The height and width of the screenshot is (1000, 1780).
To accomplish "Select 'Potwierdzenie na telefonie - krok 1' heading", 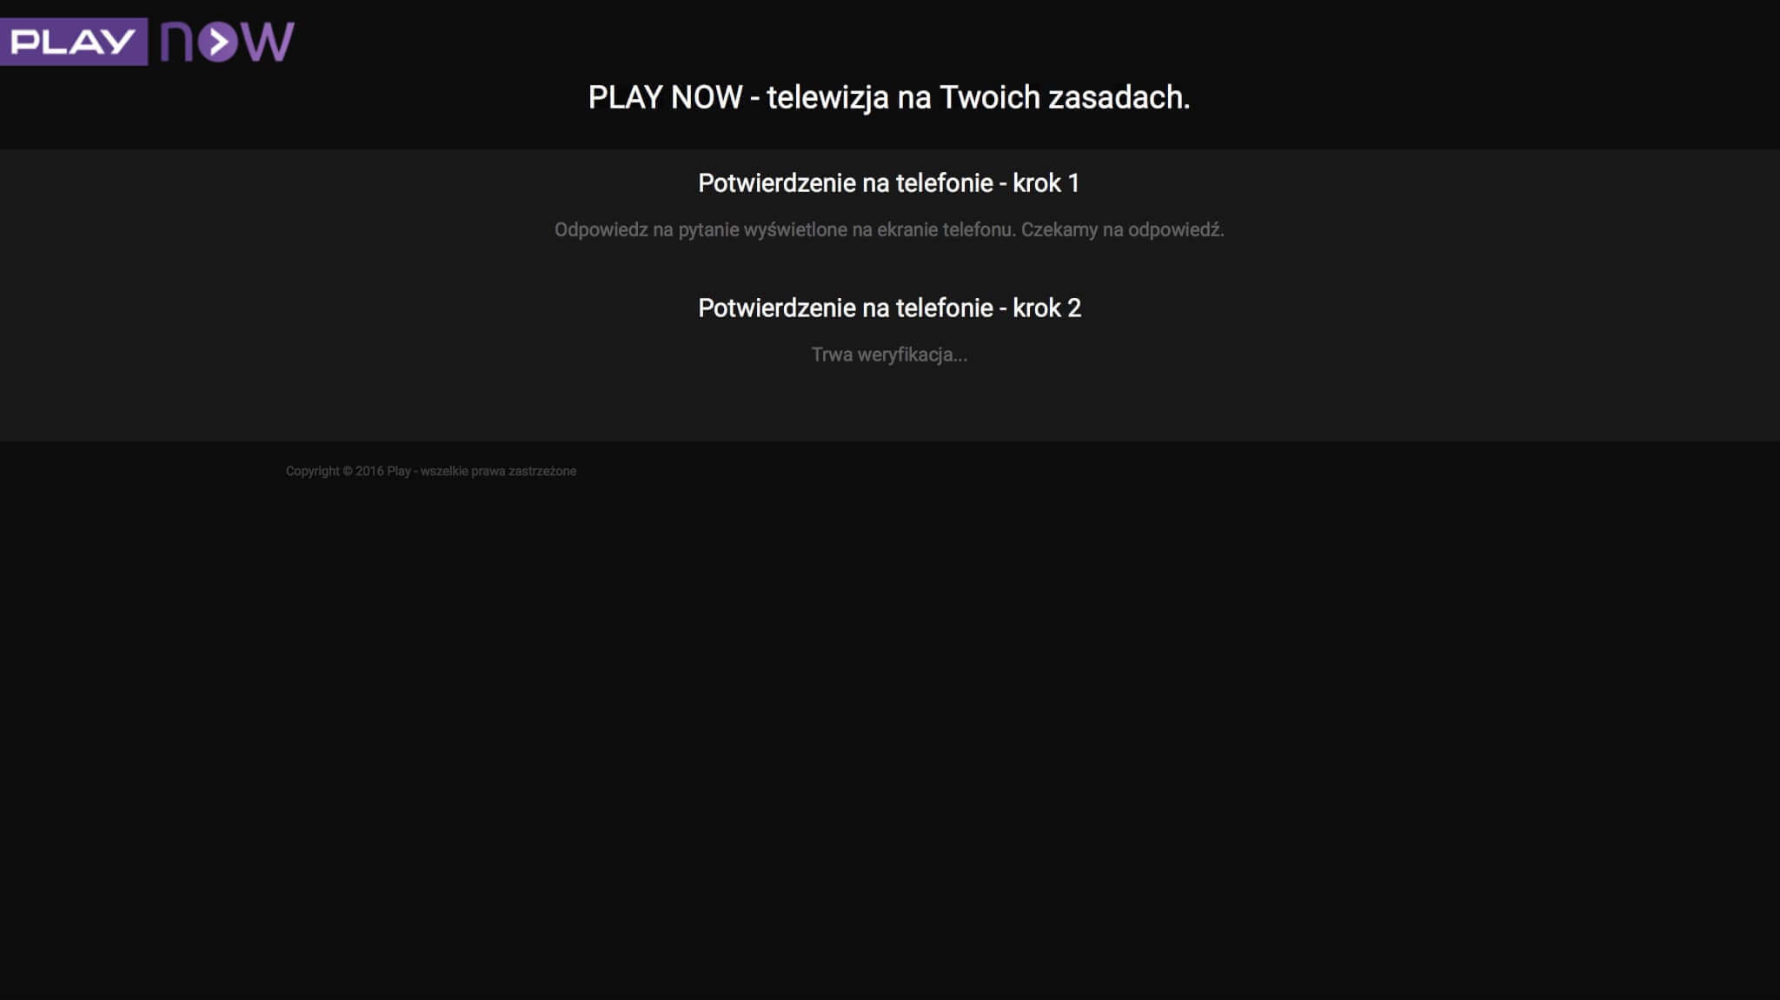I will (x=889, y=183).
